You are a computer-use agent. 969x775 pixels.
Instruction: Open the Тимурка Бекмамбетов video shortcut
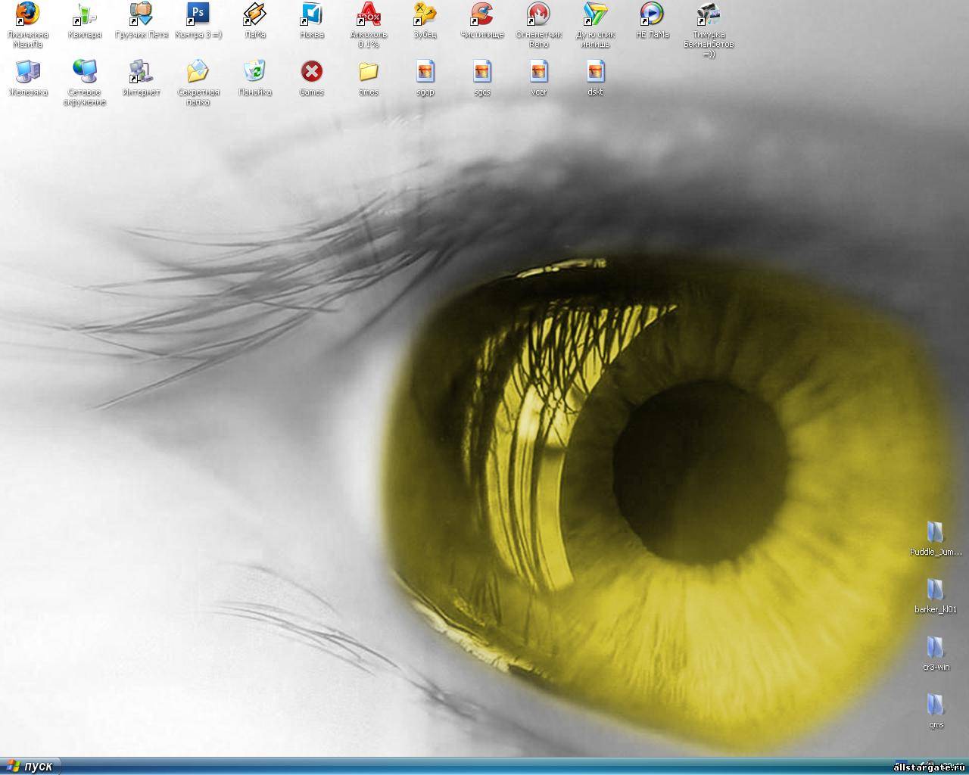709,14
